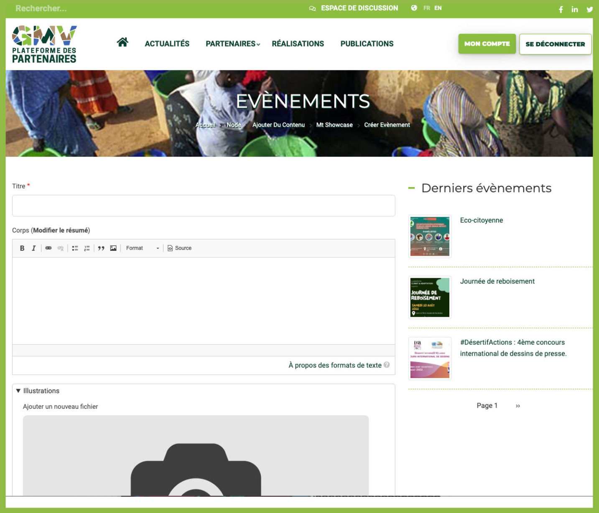Click the Titre input field
Screen dimensions: 599x513
pyautogui.click(x=204, y=205)
